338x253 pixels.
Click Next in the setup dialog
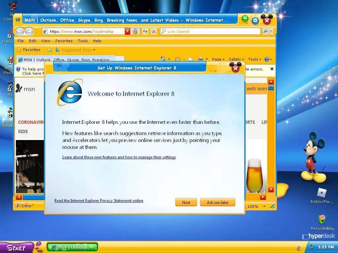pyautogui.click(x=186, y=202)
